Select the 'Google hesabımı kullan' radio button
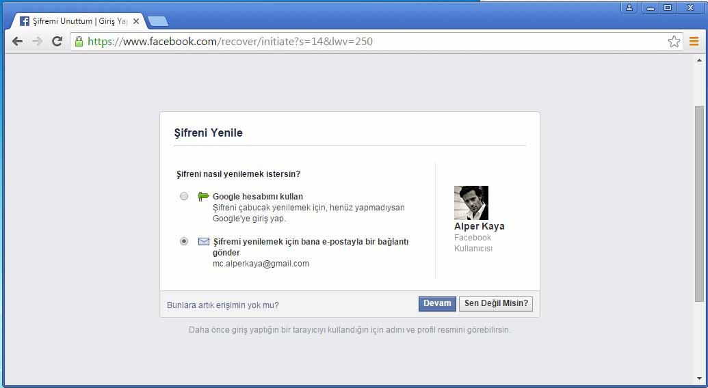Viewport: 708px width, 388px height. click(184, 197)
